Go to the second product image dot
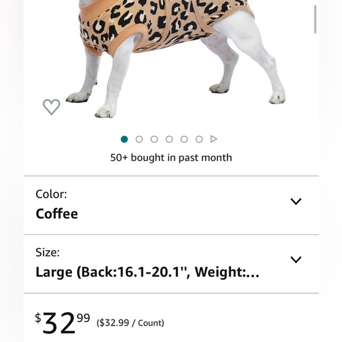The width and height of the screenshot is (342, 342). click(139, 139)
